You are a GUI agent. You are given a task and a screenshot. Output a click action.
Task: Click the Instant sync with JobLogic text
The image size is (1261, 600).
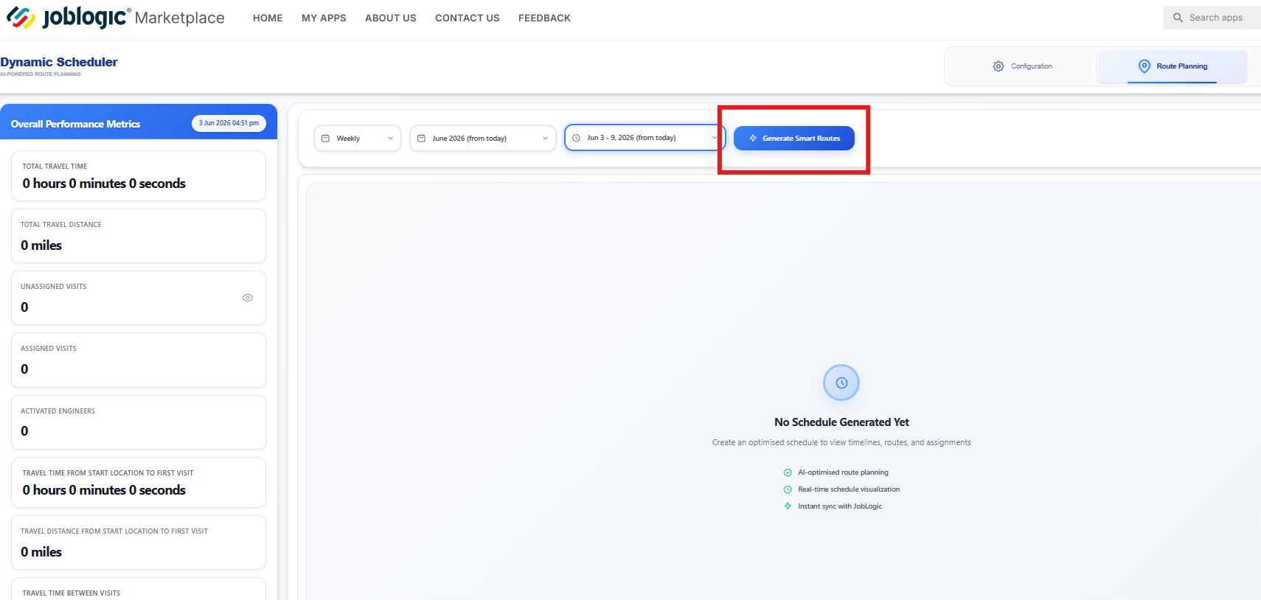click(x=840, y=506)
